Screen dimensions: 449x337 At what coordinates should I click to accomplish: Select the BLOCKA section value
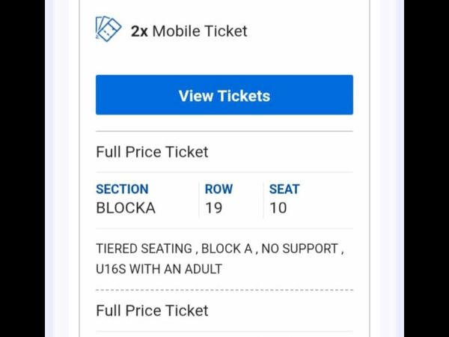coord(126,208)
